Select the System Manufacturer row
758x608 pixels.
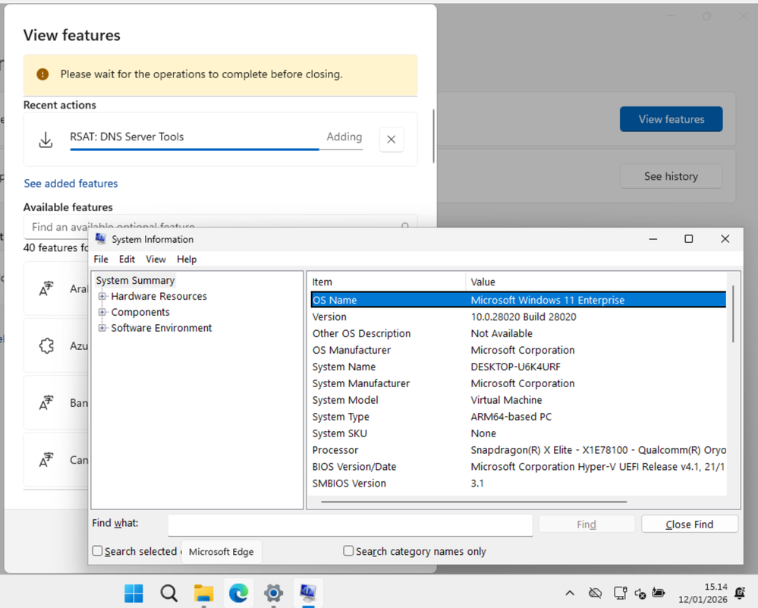point(518,383)
